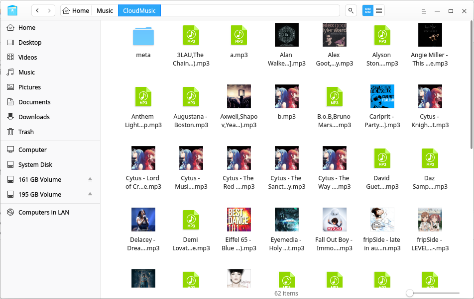Select CloudMusic breadcrumb segment
This screenshot has height=299, width=474.
(139, 10)
